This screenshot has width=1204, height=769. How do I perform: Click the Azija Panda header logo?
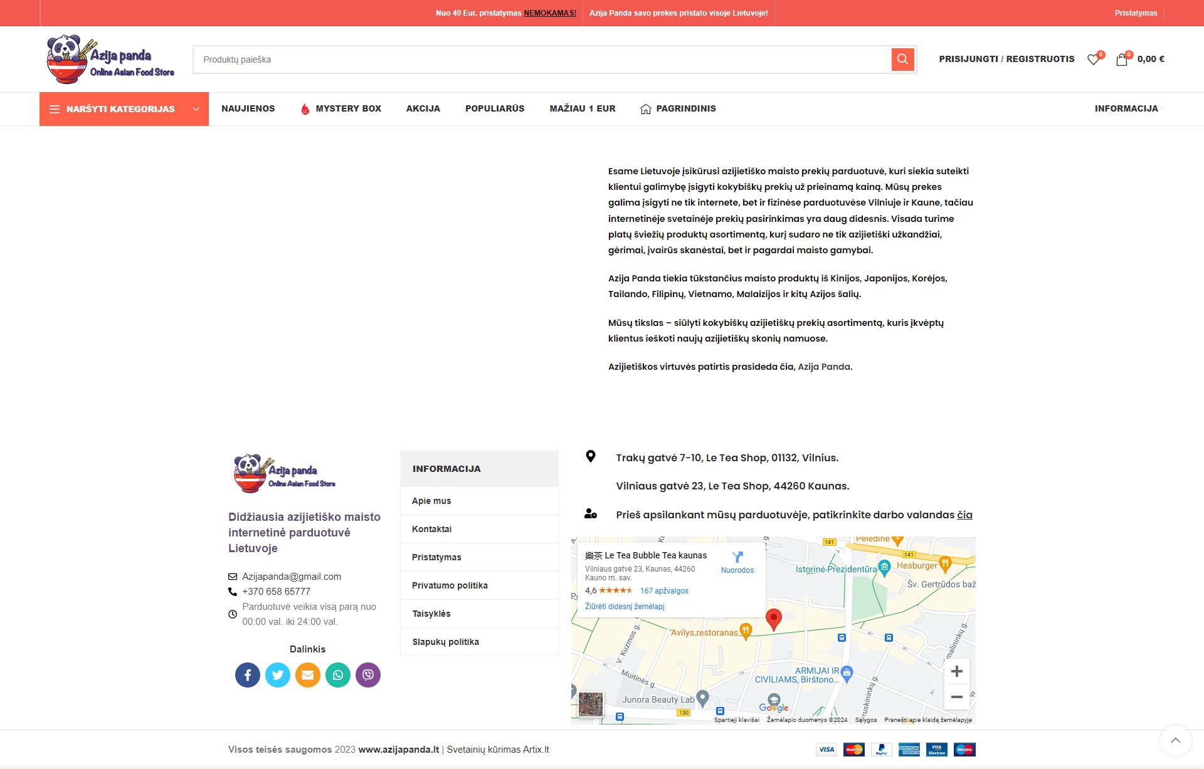[x=110, y=60]
